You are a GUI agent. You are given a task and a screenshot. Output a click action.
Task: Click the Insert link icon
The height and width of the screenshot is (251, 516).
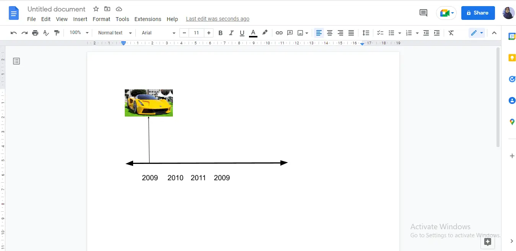tap(279, 32)
